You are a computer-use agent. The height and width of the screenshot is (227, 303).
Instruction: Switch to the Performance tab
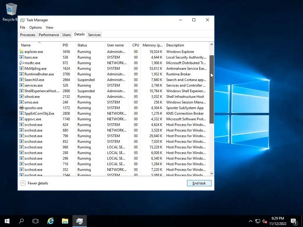[x=49, y=35]
